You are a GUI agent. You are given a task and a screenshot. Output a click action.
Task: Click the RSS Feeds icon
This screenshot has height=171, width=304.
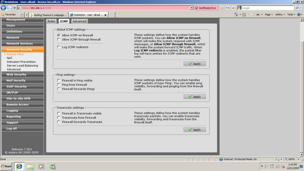(x=244, y=15)
